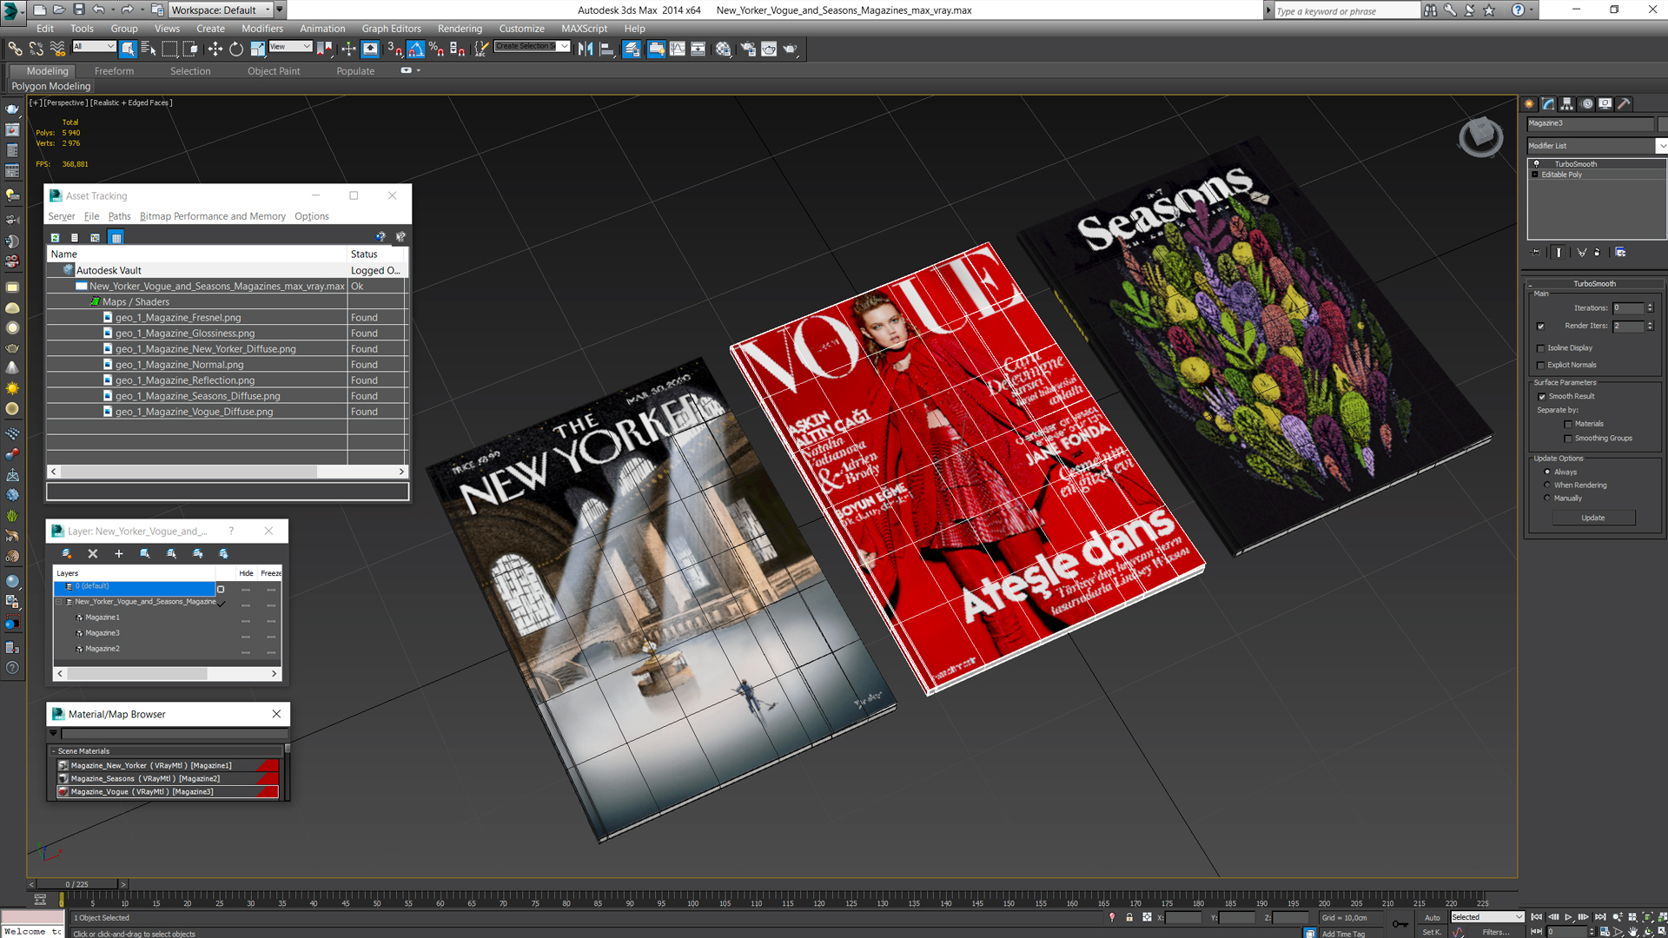This screenshot has height=938, width=1668.
Task: Select the Always update radio button
Action: tap(1547, 472)
